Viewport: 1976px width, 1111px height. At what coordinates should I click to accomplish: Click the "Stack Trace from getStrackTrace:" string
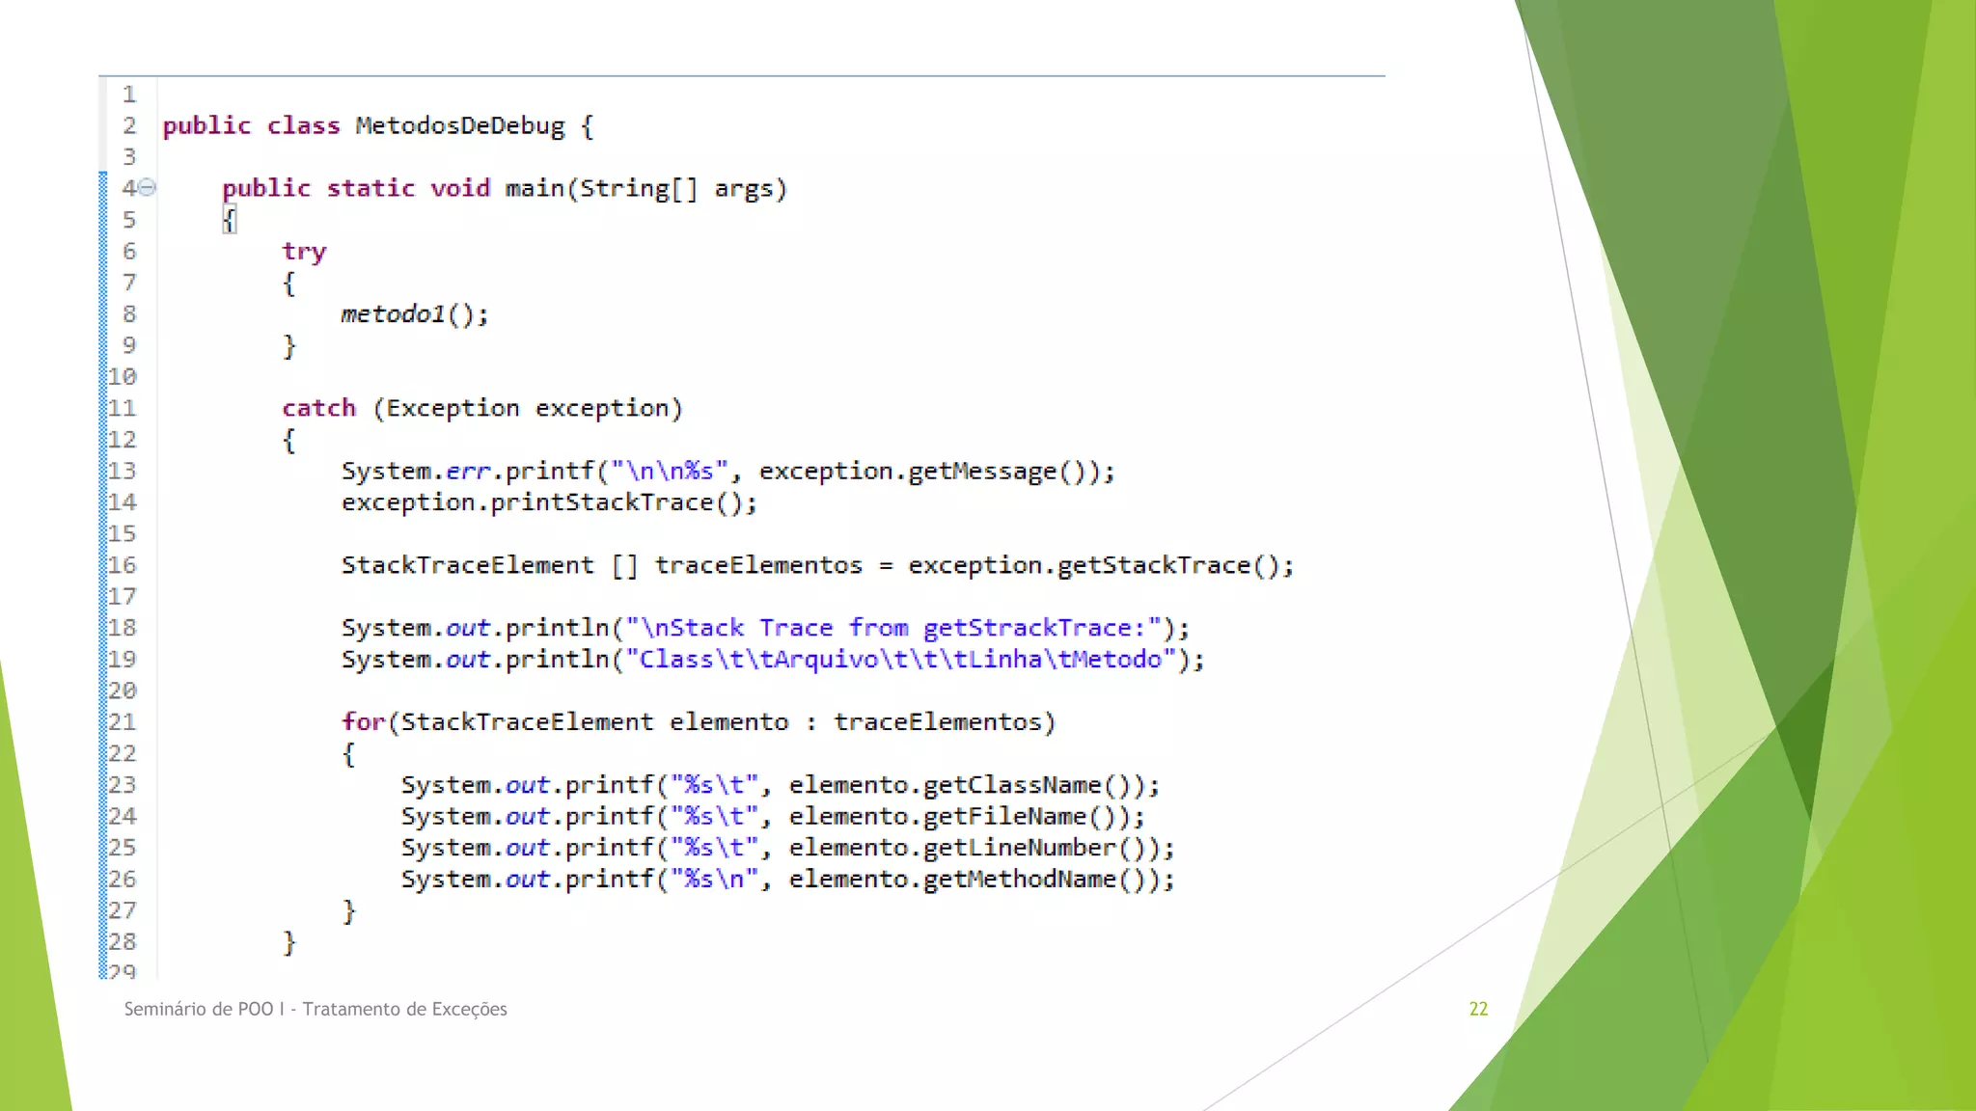coord(892,628)
